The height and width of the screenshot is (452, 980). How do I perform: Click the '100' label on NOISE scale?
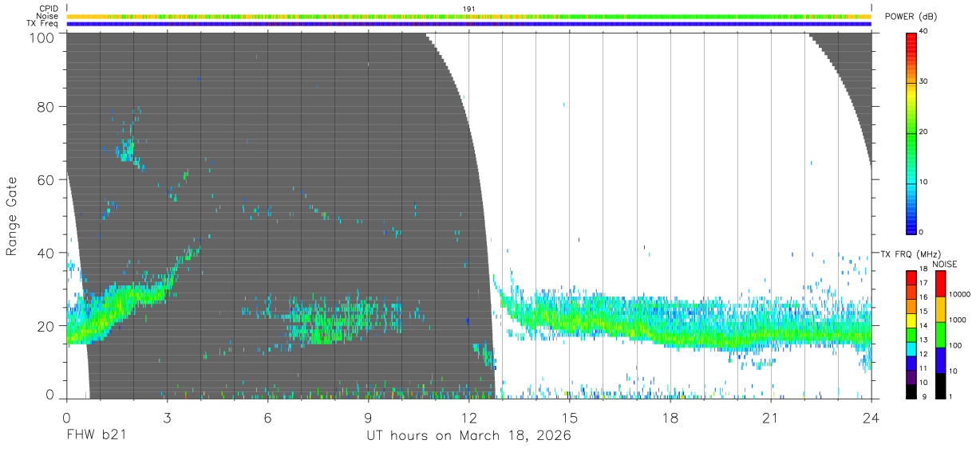tap(956, 345)
